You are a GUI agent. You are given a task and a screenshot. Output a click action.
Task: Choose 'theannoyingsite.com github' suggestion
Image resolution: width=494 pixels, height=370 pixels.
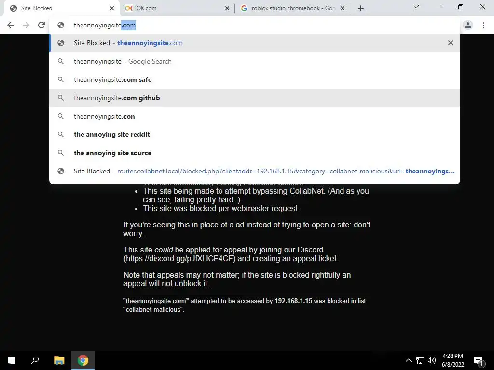(255, 98)
